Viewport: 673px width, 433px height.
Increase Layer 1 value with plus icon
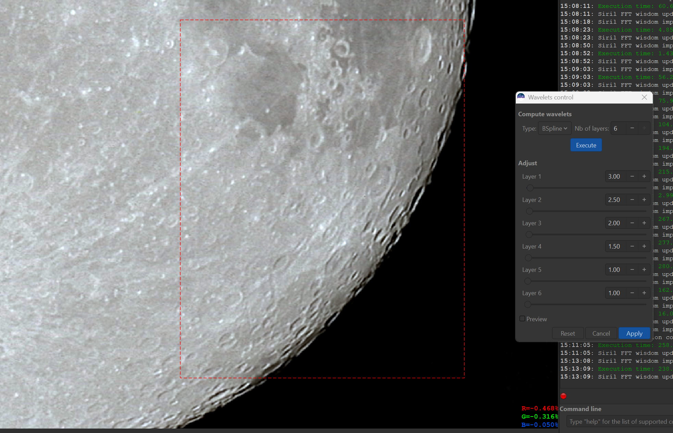point(644,177)
